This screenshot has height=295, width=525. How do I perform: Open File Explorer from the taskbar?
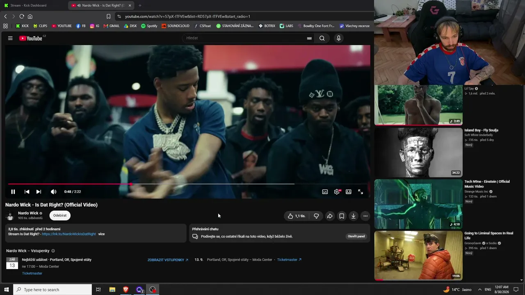(112, 290)
